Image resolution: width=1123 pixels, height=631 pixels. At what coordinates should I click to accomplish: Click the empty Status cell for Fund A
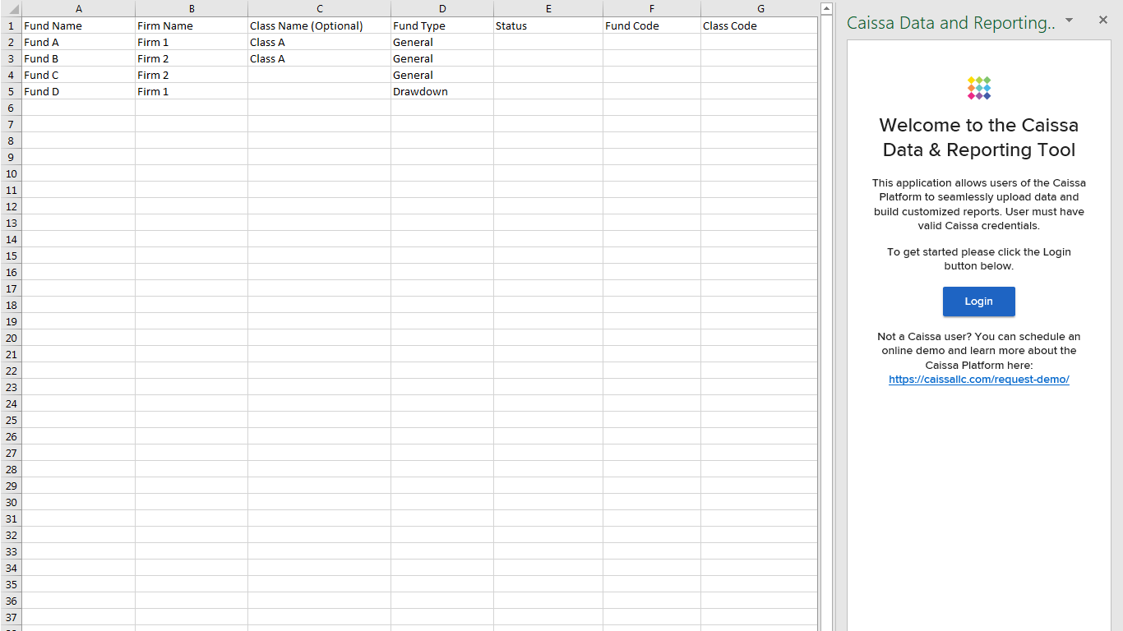548,42
